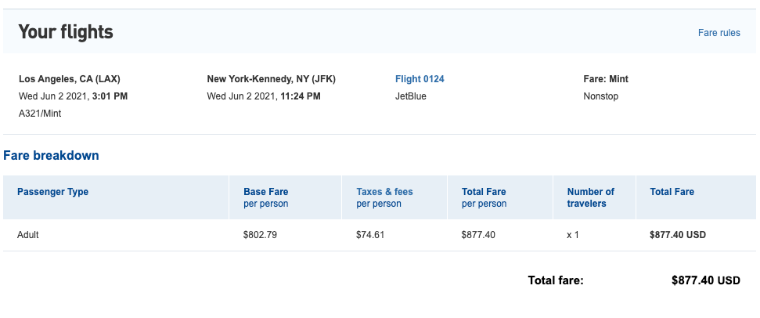Click the Fare: Mint label
The image size is (760, 318).
[x=606, y=79]
